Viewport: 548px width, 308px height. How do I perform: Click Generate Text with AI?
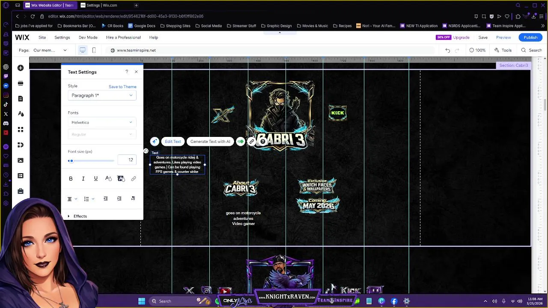pyautogui.click(x=210, y=142)
